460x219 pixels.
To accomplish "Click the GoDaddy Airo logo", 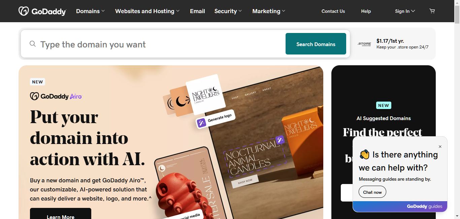I will tap(56, 96).
